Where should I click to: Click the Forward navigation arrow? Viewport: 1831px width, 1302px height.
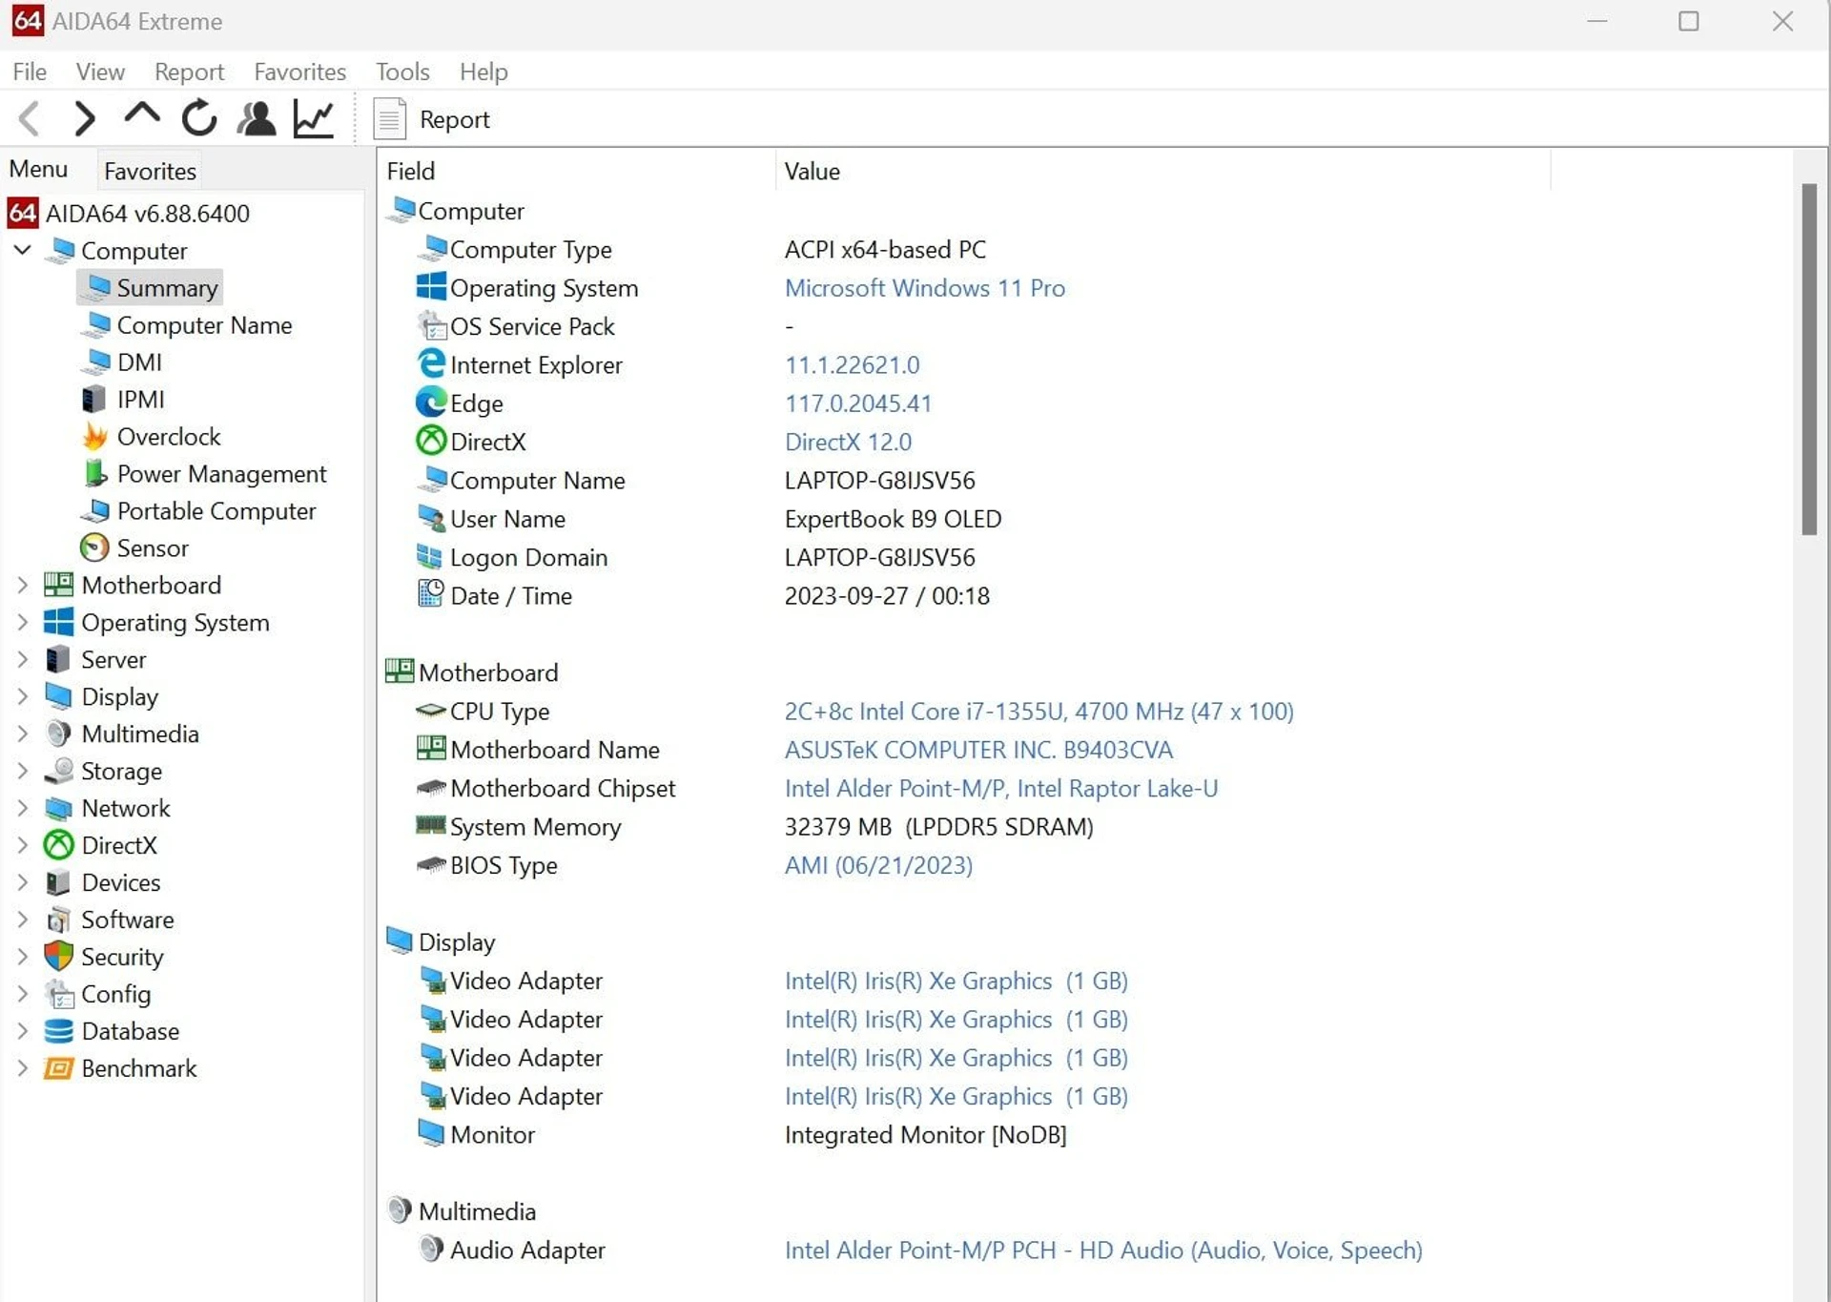click(85, 119)
